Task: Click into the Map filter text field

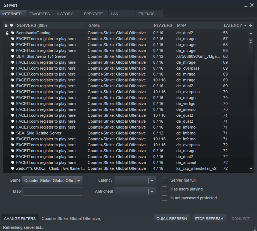Action: pyautogui.click(x=52, y=192)
